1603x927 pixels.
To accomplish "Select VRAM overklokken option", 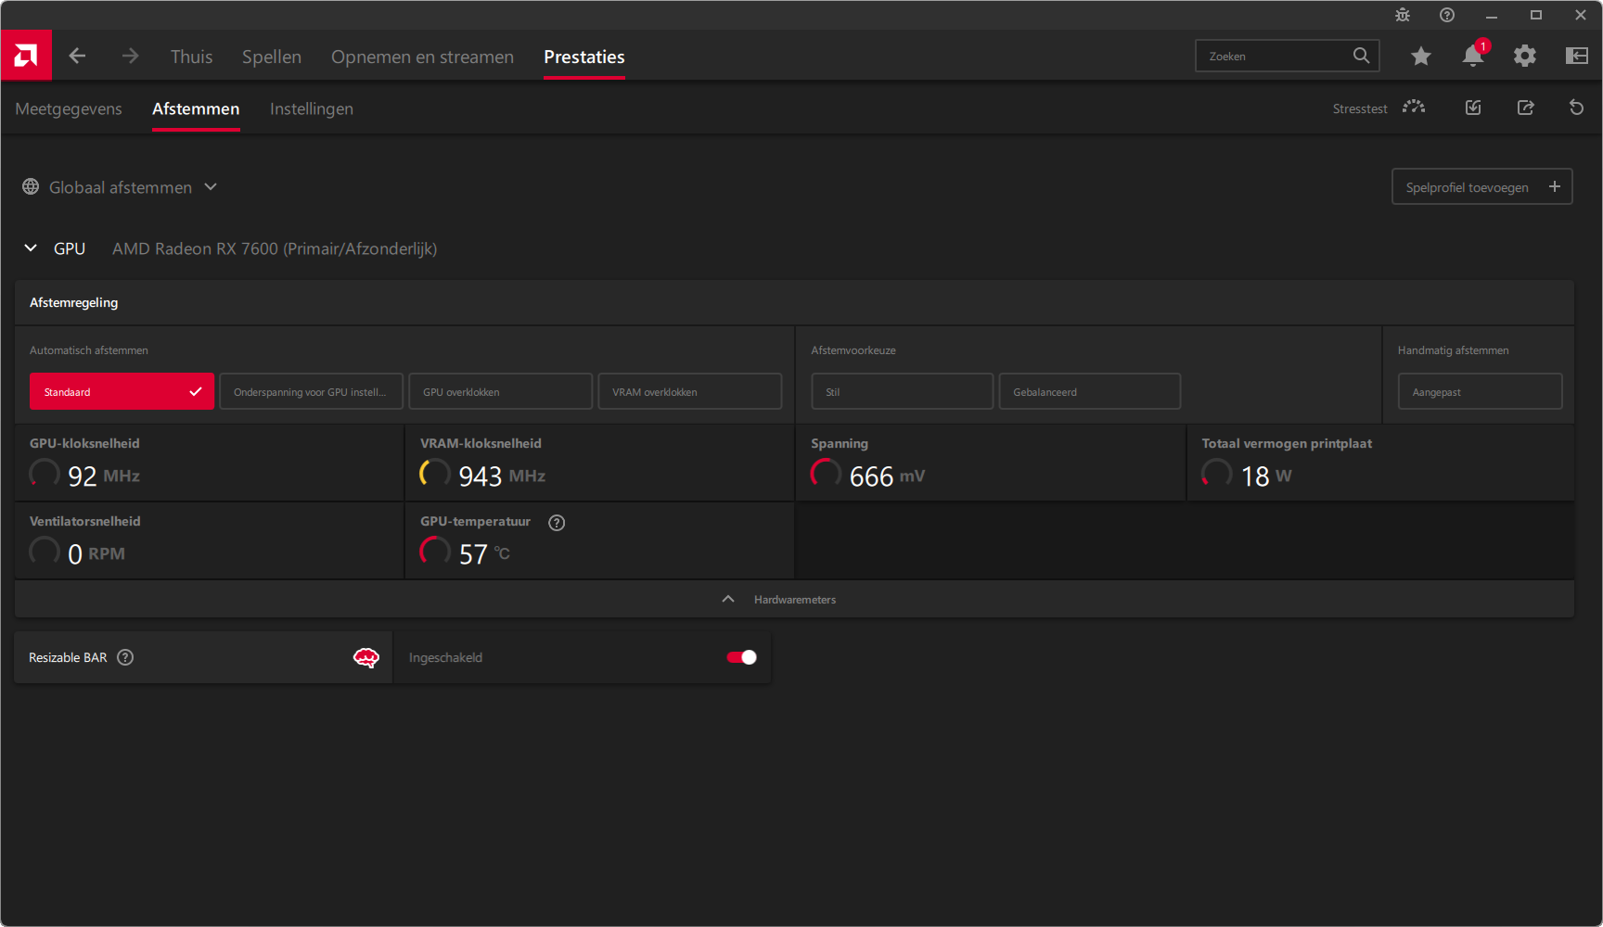I will tap(689, 391).
